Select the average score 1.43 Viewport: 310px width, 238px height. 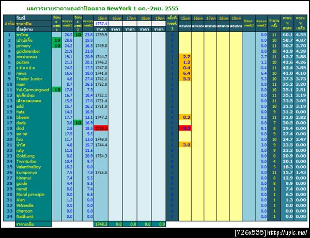coord(301,172)
